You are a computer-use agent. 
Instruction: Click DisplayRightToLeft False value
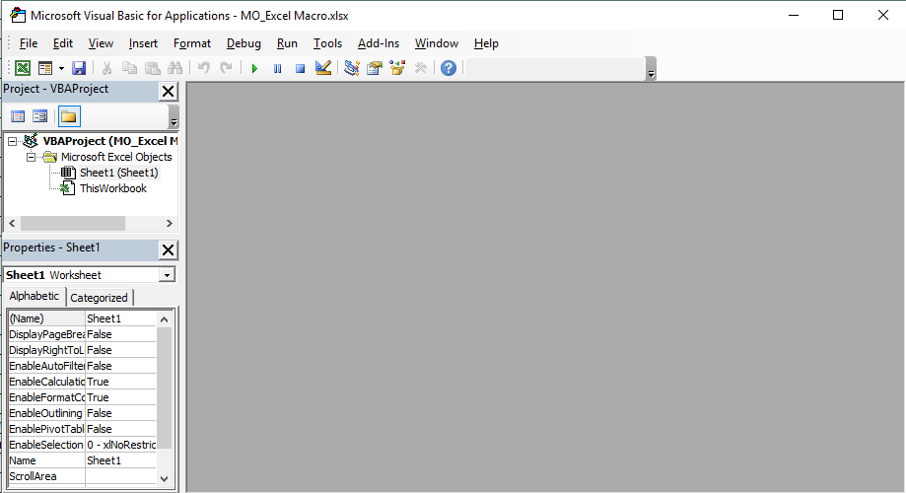point(120,350)
